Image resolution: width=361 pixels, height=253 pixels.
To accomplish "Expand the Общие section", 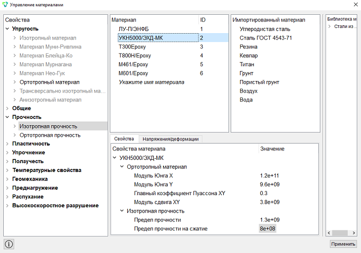I will click(7, 108).
